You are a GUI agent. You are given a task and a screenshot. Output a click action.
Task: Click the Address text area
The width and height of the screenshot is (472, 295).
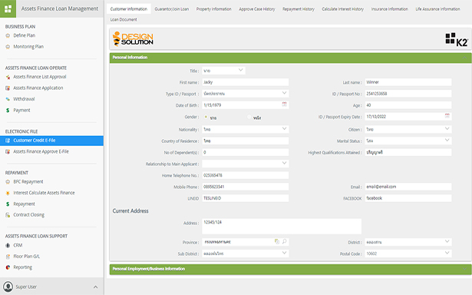coord(282,227)
